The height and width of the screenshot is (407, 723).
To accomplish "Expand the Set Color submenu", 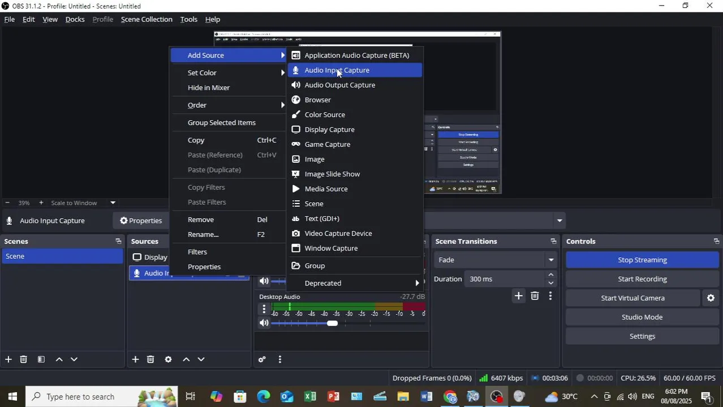I will (x=228, y=73).
